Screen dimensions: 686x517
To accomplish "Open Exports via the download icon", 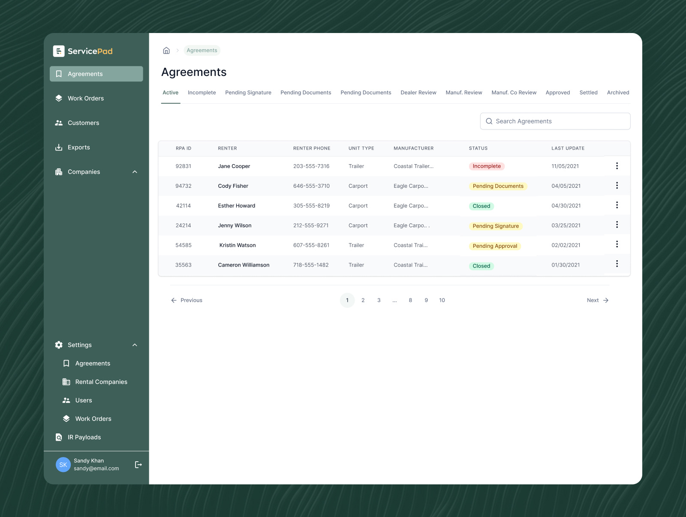I will pos(59,147).
